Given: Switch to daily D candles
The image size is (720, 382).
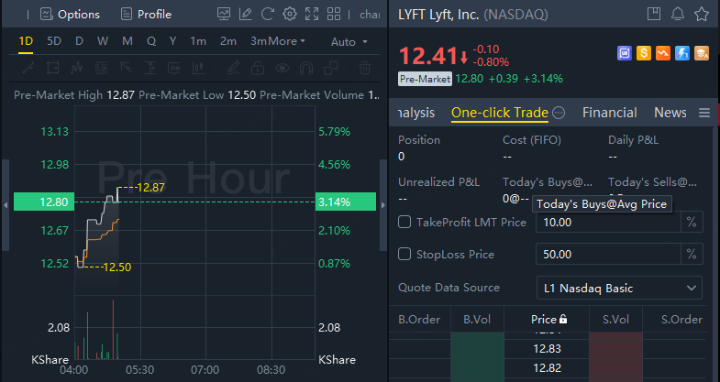Looking at the screenshot, I should (79, 41).
